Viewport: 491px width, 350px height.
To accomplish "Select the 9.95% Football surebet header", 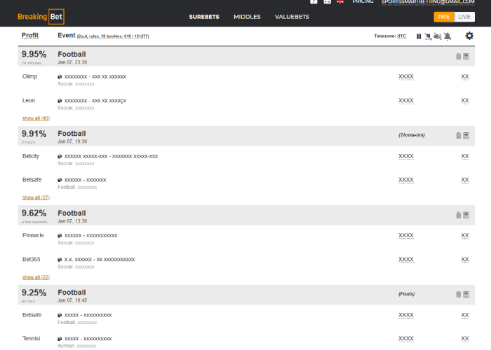I will click(x=246, y=57).
